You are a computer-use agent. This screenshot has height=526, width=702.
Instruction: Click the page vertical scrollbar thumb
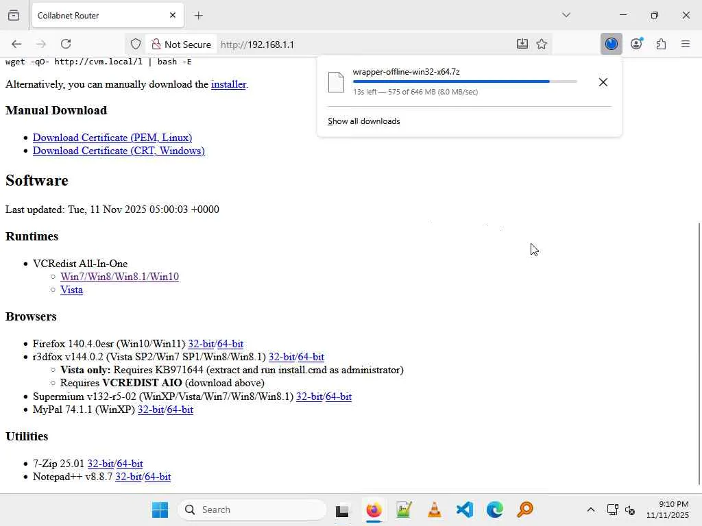pyautogui.click(x=699, y=353)
